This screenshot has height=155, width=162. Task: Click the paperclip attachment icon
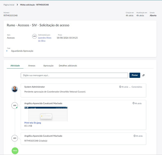[x=143, y=75]
